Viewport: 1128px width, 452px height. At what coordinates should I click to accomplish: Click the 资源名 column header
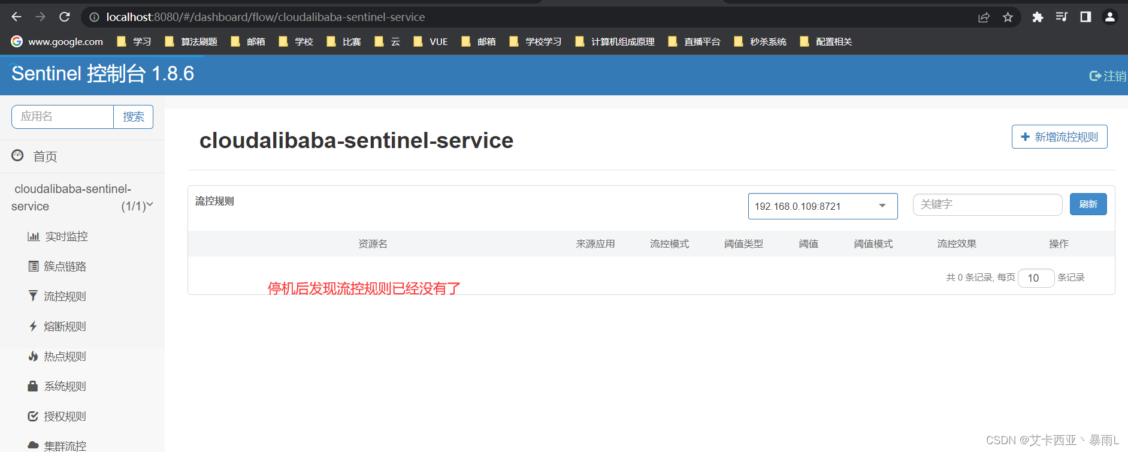373,244
